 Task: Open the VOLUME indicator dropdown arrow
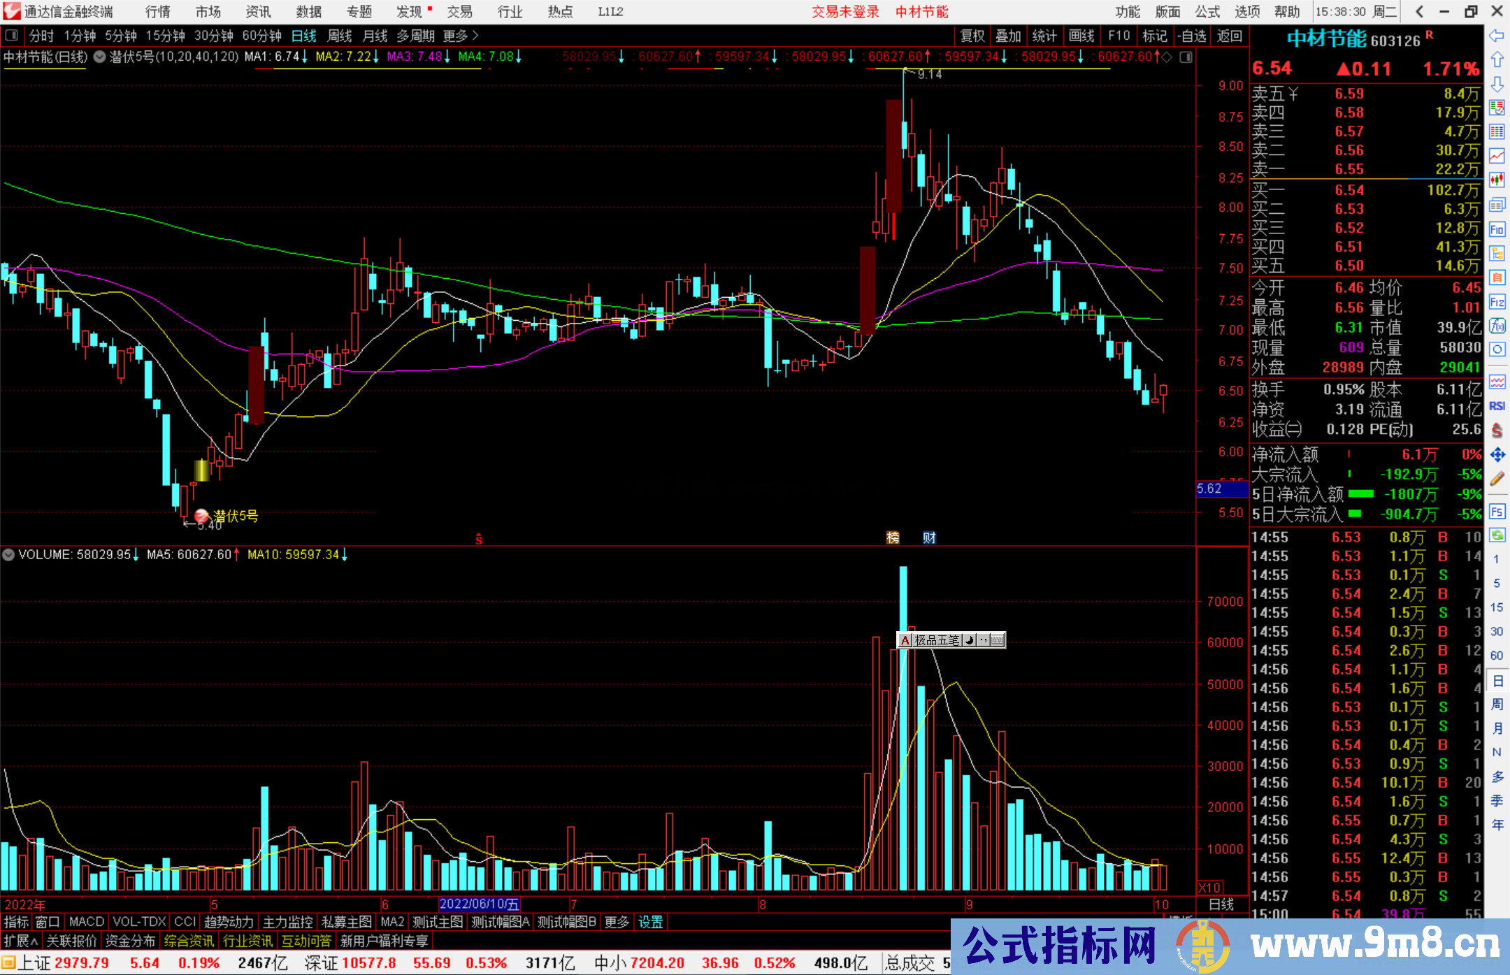pyautogui.click(x=8, y=555)
